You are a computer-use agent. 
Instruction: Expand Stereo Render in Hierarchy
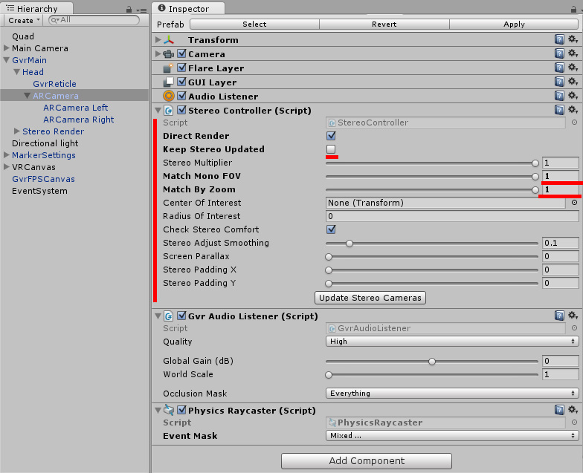[x=16, y=131]
